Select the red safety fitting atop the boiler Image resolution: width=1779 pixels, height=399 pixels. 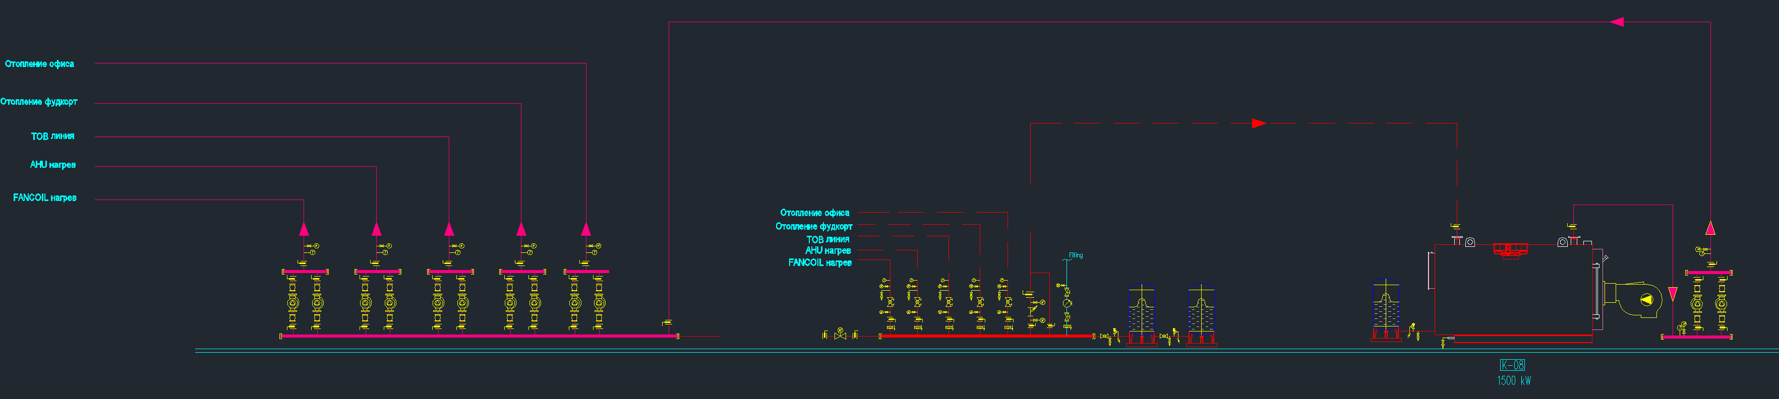pyautogui.click(x=1510, y=250)
